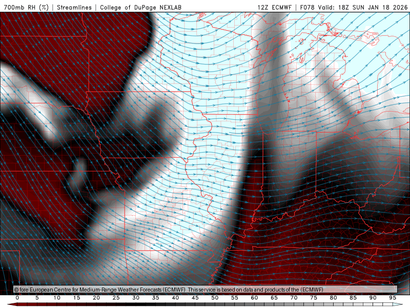The height and width of the screenshot is (307, 410).
Task: Click the "50" color scale label
Action: tap(215, 298)
